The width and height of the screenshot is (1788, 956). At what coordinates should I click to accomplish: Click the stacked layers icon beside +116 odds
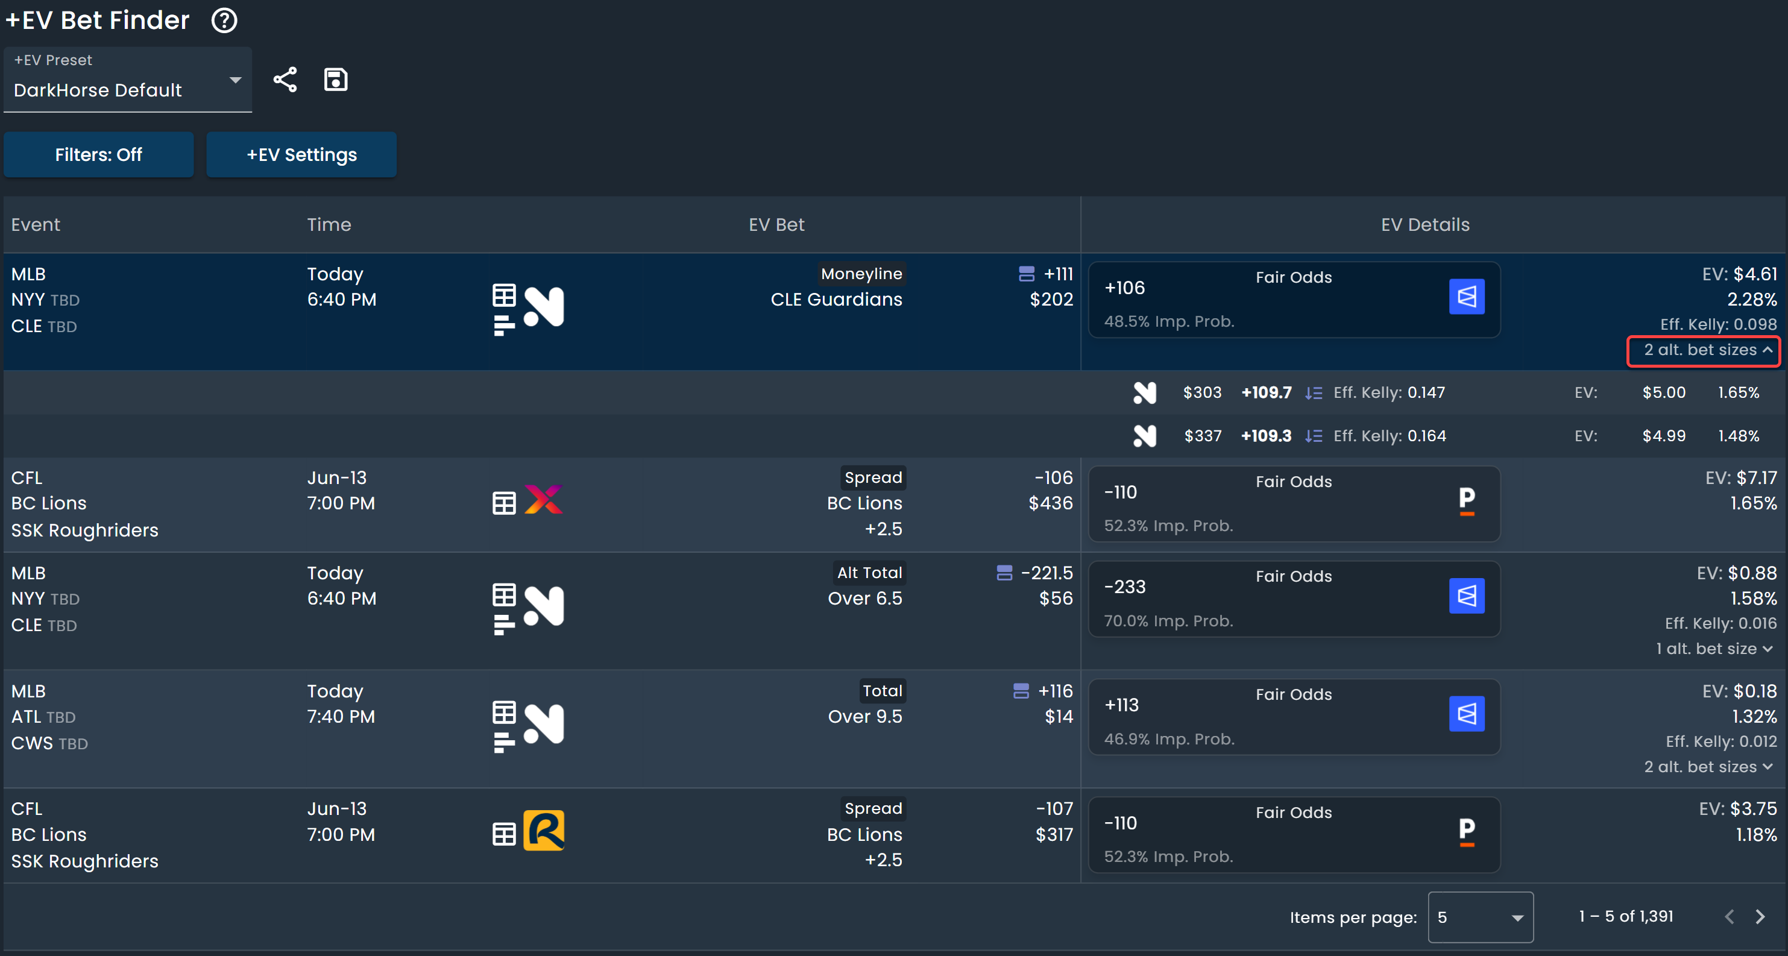[x=1021, y=691]
